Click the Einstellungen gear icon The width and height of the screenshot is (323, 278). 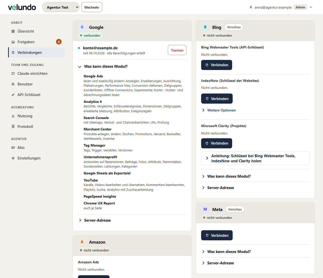click(13, 158)
